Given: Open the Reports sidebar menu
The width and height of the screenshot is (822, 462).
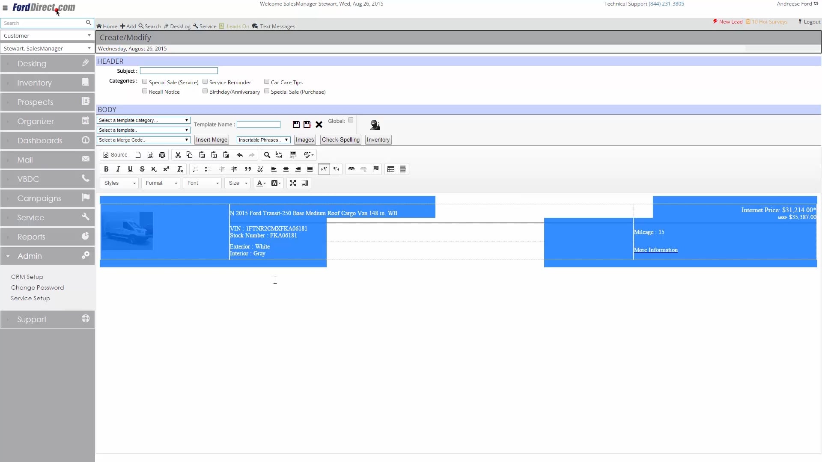Looking at the screenshot, I should pos(48,237).
